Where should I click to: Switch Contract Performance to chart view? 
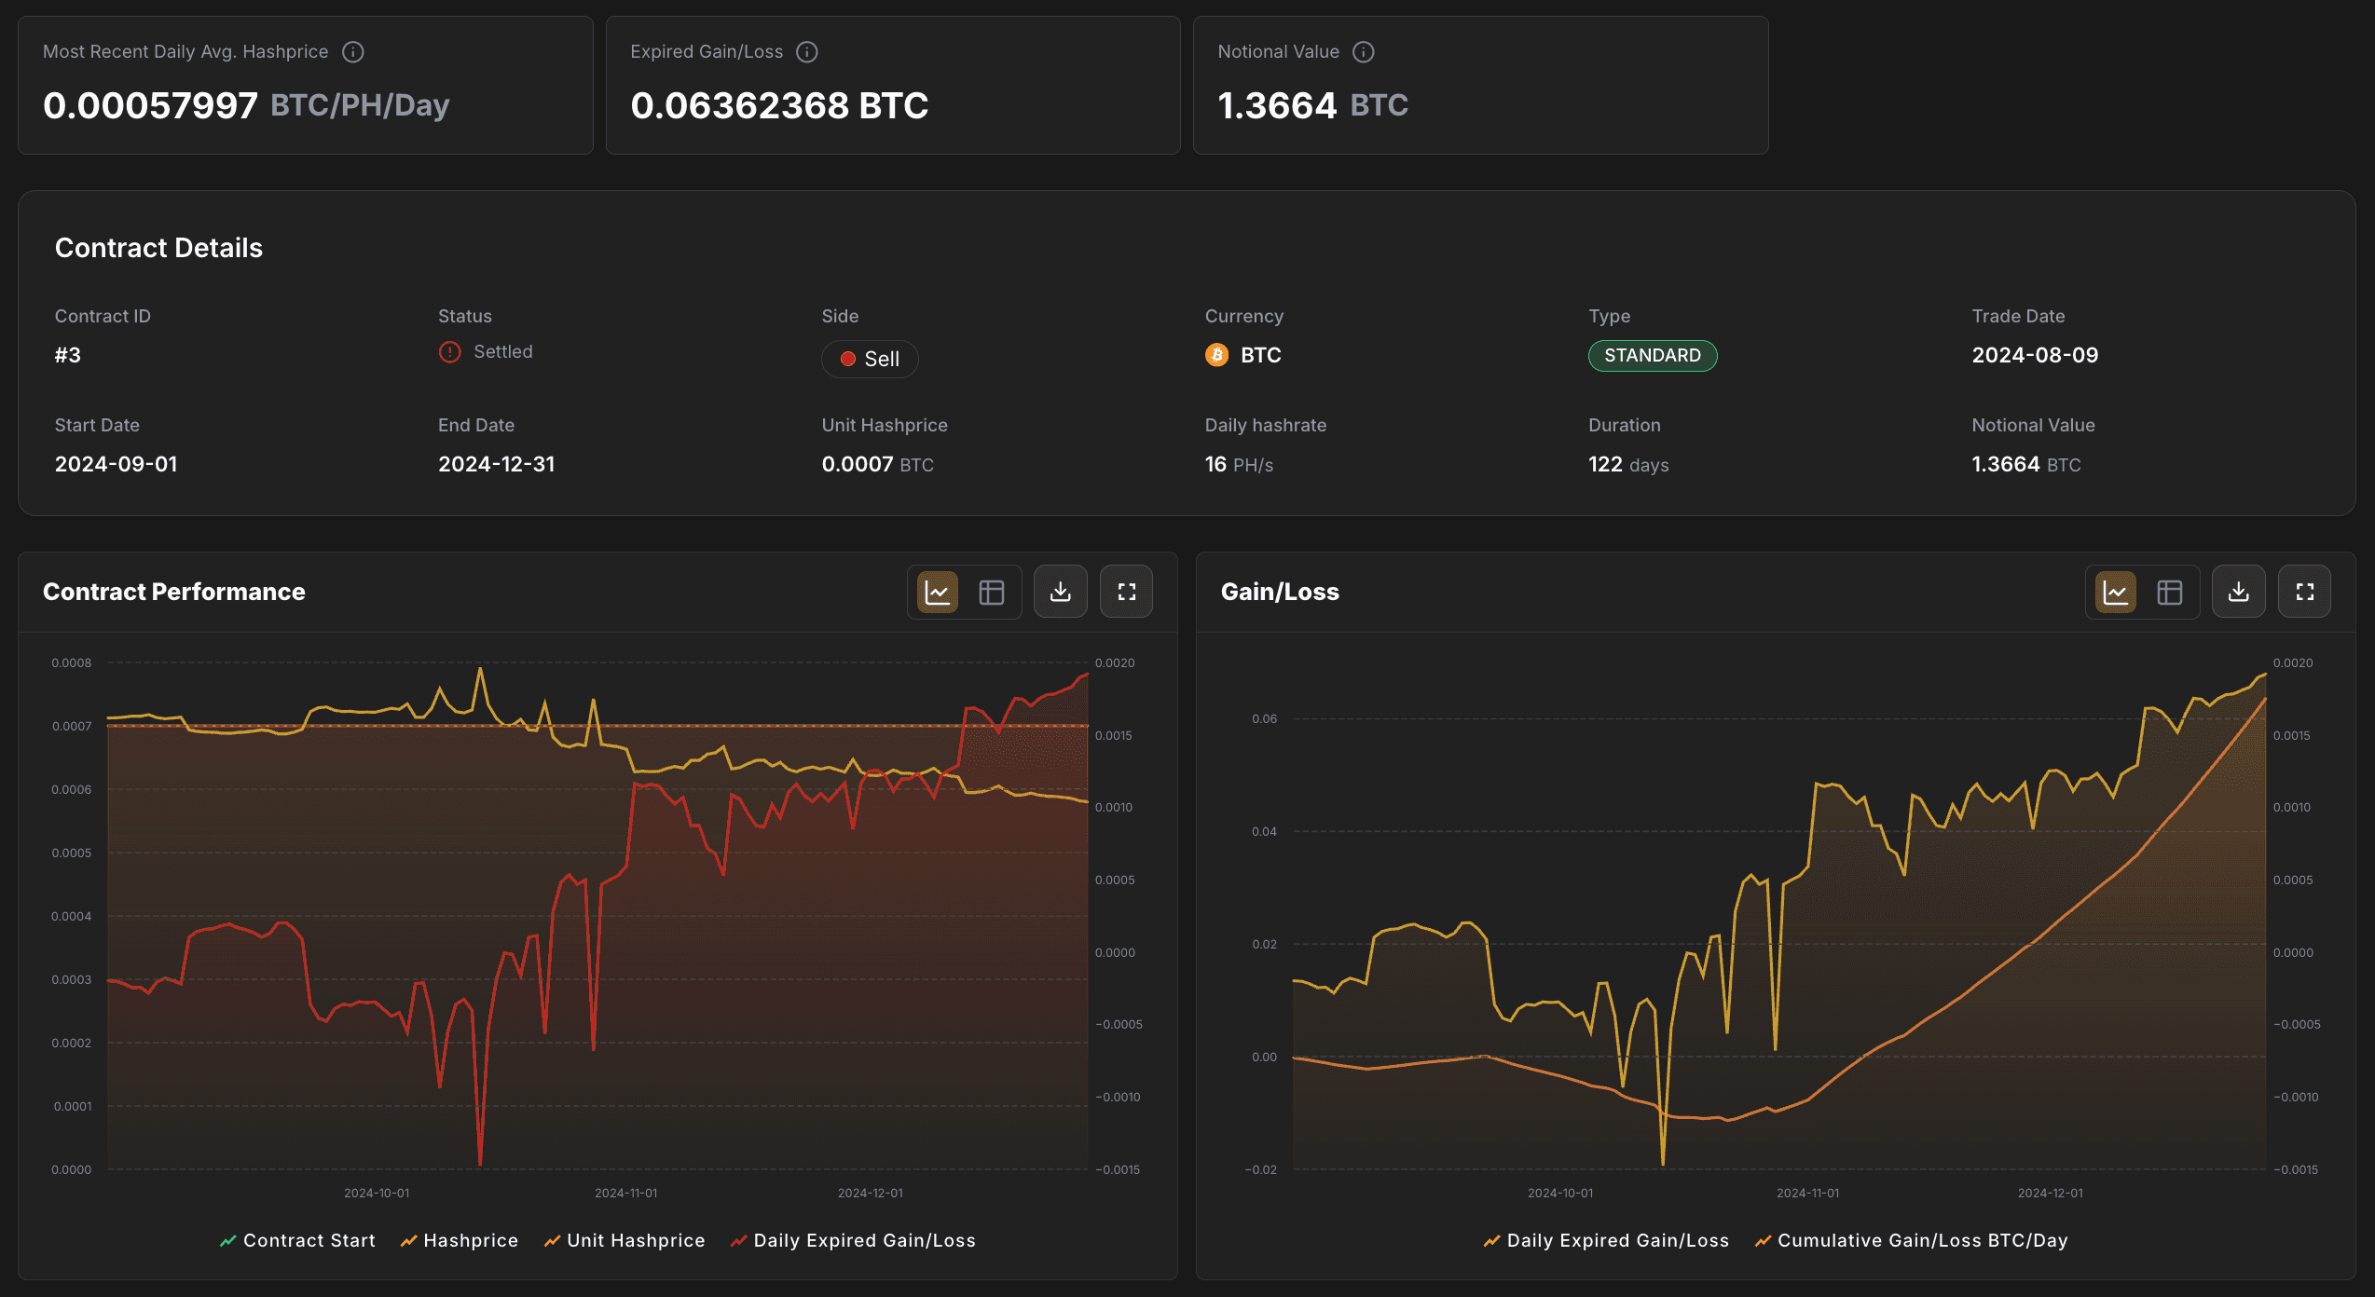[938, 592]
